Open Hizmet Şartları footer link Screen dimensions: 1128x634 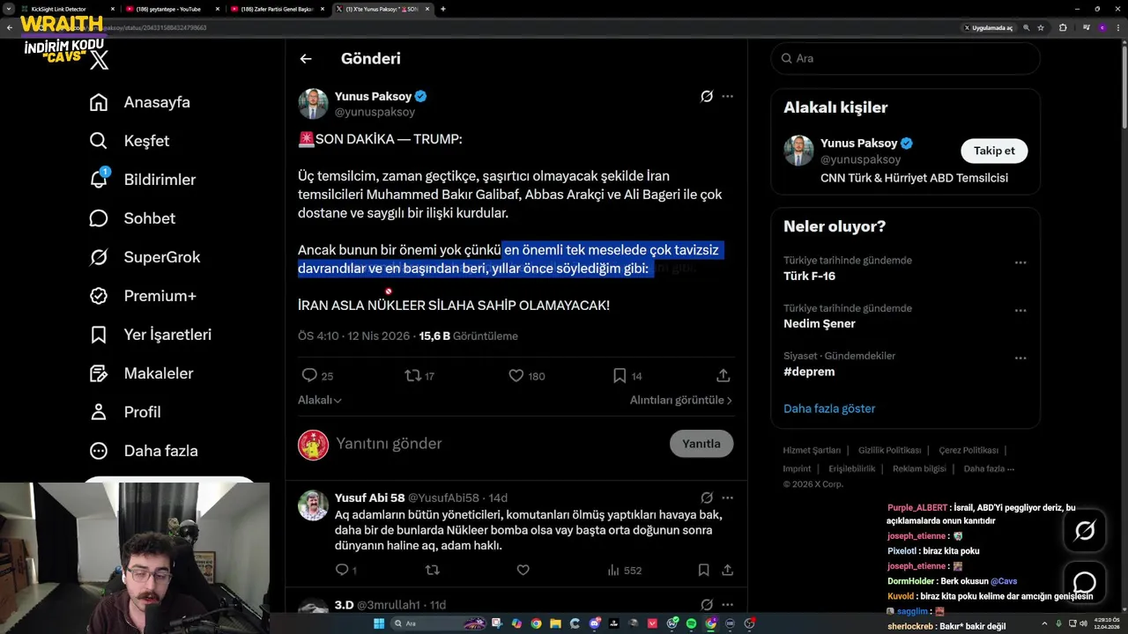click(812, 450)
